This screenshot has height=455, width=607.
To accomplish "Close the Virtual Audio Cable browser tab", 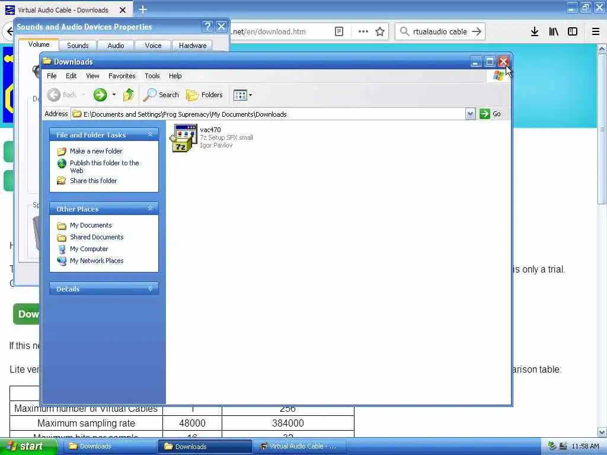I will (123, 10).
